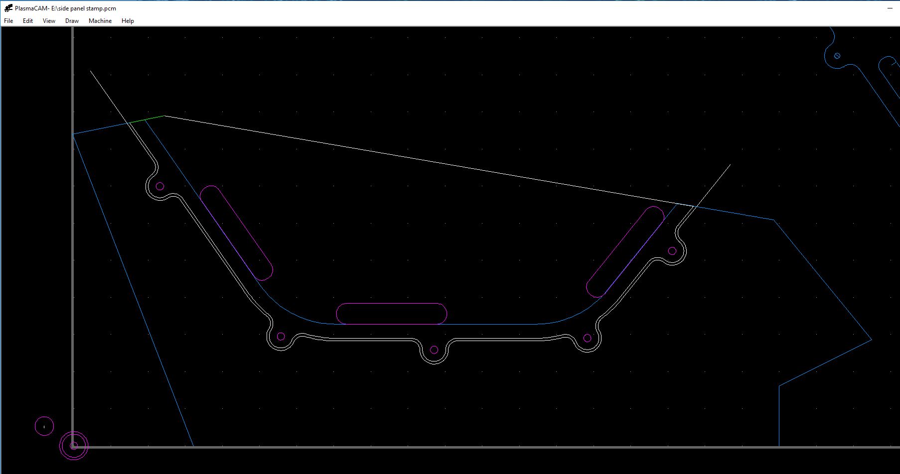Click the small hole in upper-left lug
This screenshot has width=900, height=474.
[160, 186]
